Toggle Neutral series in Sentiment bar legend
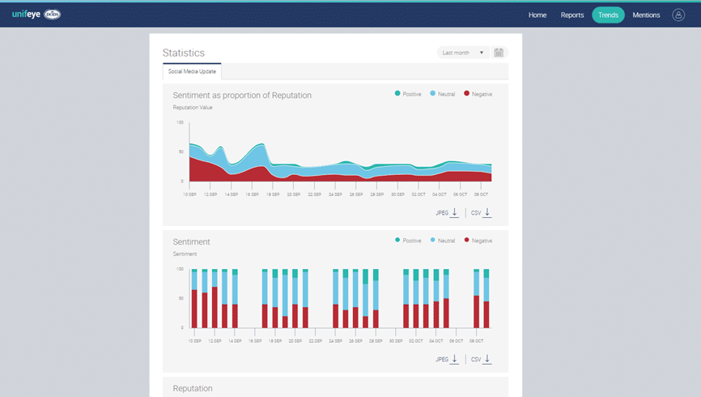 [442, 241]
